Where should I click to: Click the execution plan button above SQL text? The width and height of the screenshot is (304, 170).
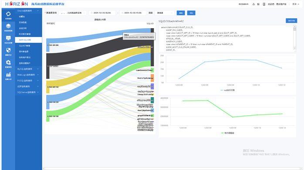point(291,21)
